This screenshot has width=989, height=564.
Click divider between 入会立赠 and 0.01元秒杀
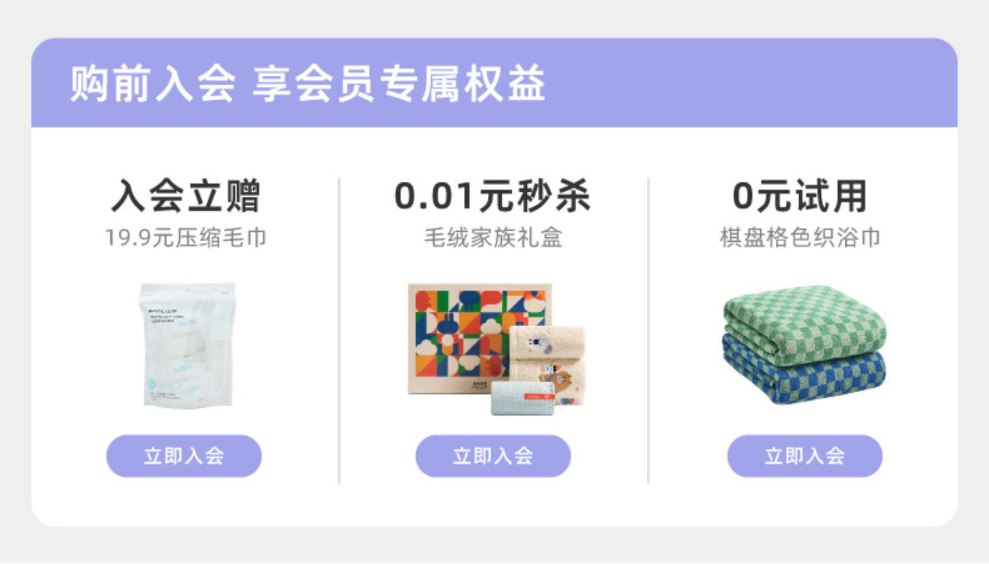tap(339, 329)
